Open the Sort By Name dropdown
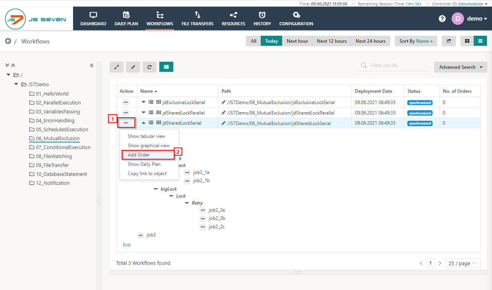Screen dimensions: 492x290 416,41
